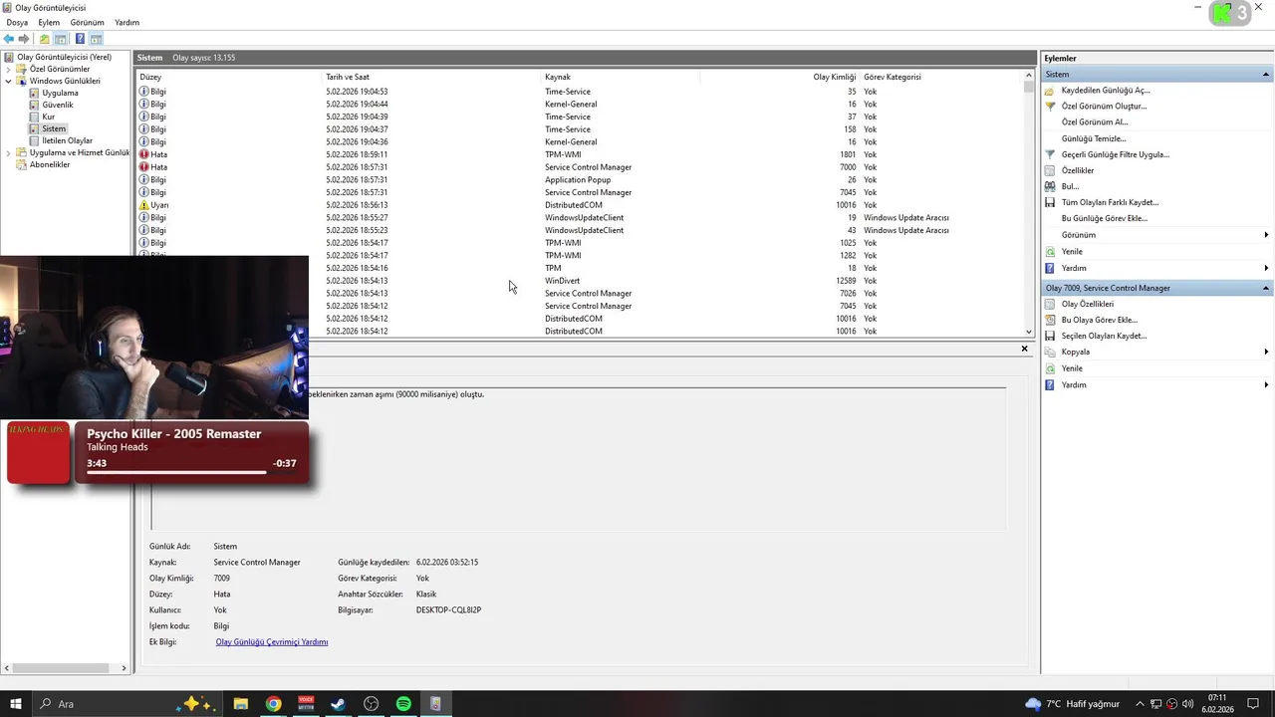The height and width of the screenshot is (717, 1275).
Task: Select 'İletilen Olaylar' in the tree
Action: pyautogui.click(x=67, y=141)
